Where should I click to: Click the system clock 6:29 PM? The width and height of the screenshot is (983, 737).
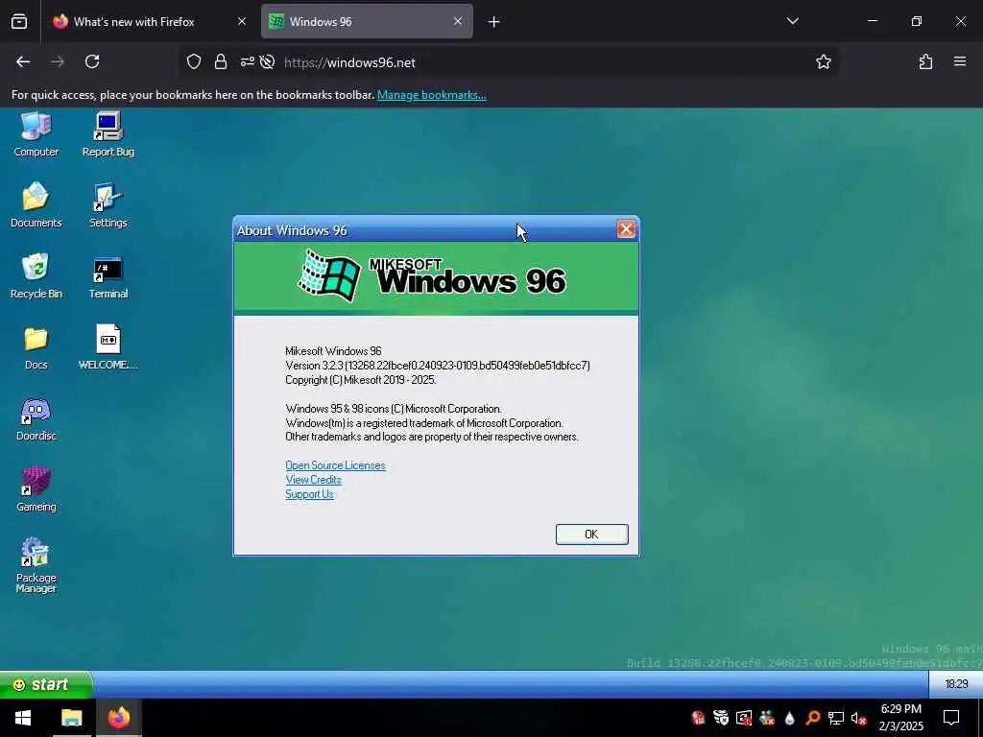(x=900, y=718)
